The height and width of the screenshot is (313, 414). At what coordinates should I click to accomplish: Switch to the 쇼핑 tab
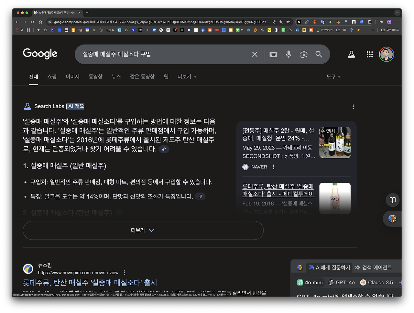point(52,77)
